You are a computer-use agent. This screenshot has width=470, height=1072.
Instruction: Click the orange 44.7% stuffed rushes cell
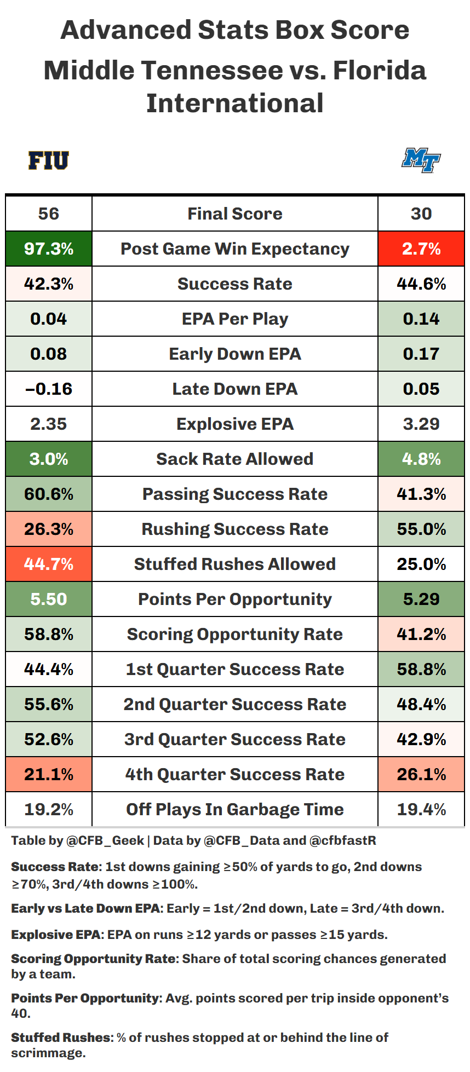coord(49,564)
